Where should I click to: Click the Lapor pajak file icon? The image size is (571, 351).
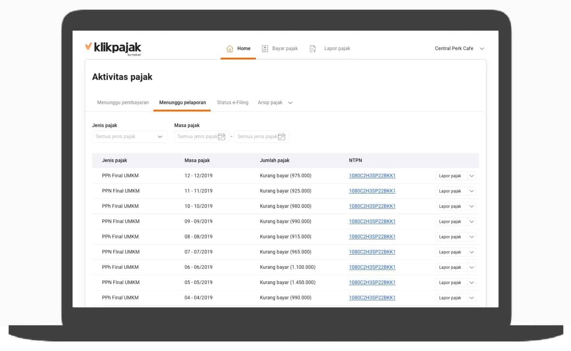[x=313, y=49]
